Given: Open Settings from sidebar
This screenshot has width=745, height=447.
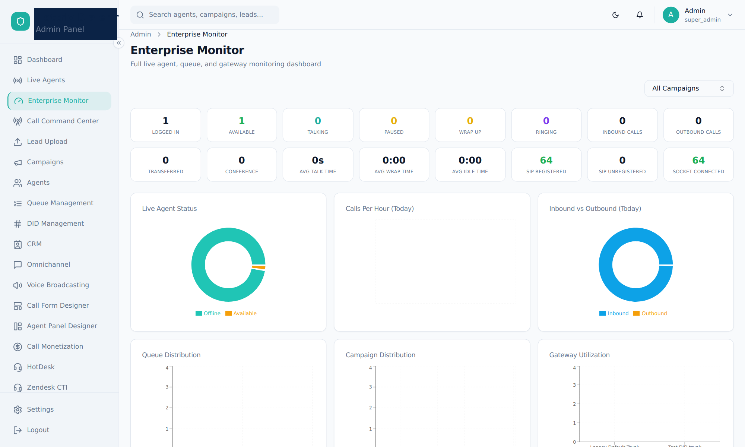Looking at the screenshot, I should [x=59, y=409].
